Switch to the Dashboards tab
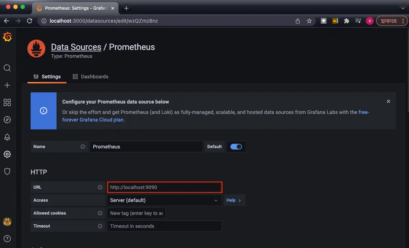The height and width of the screenshot is (248, 409). click(90, 77)
